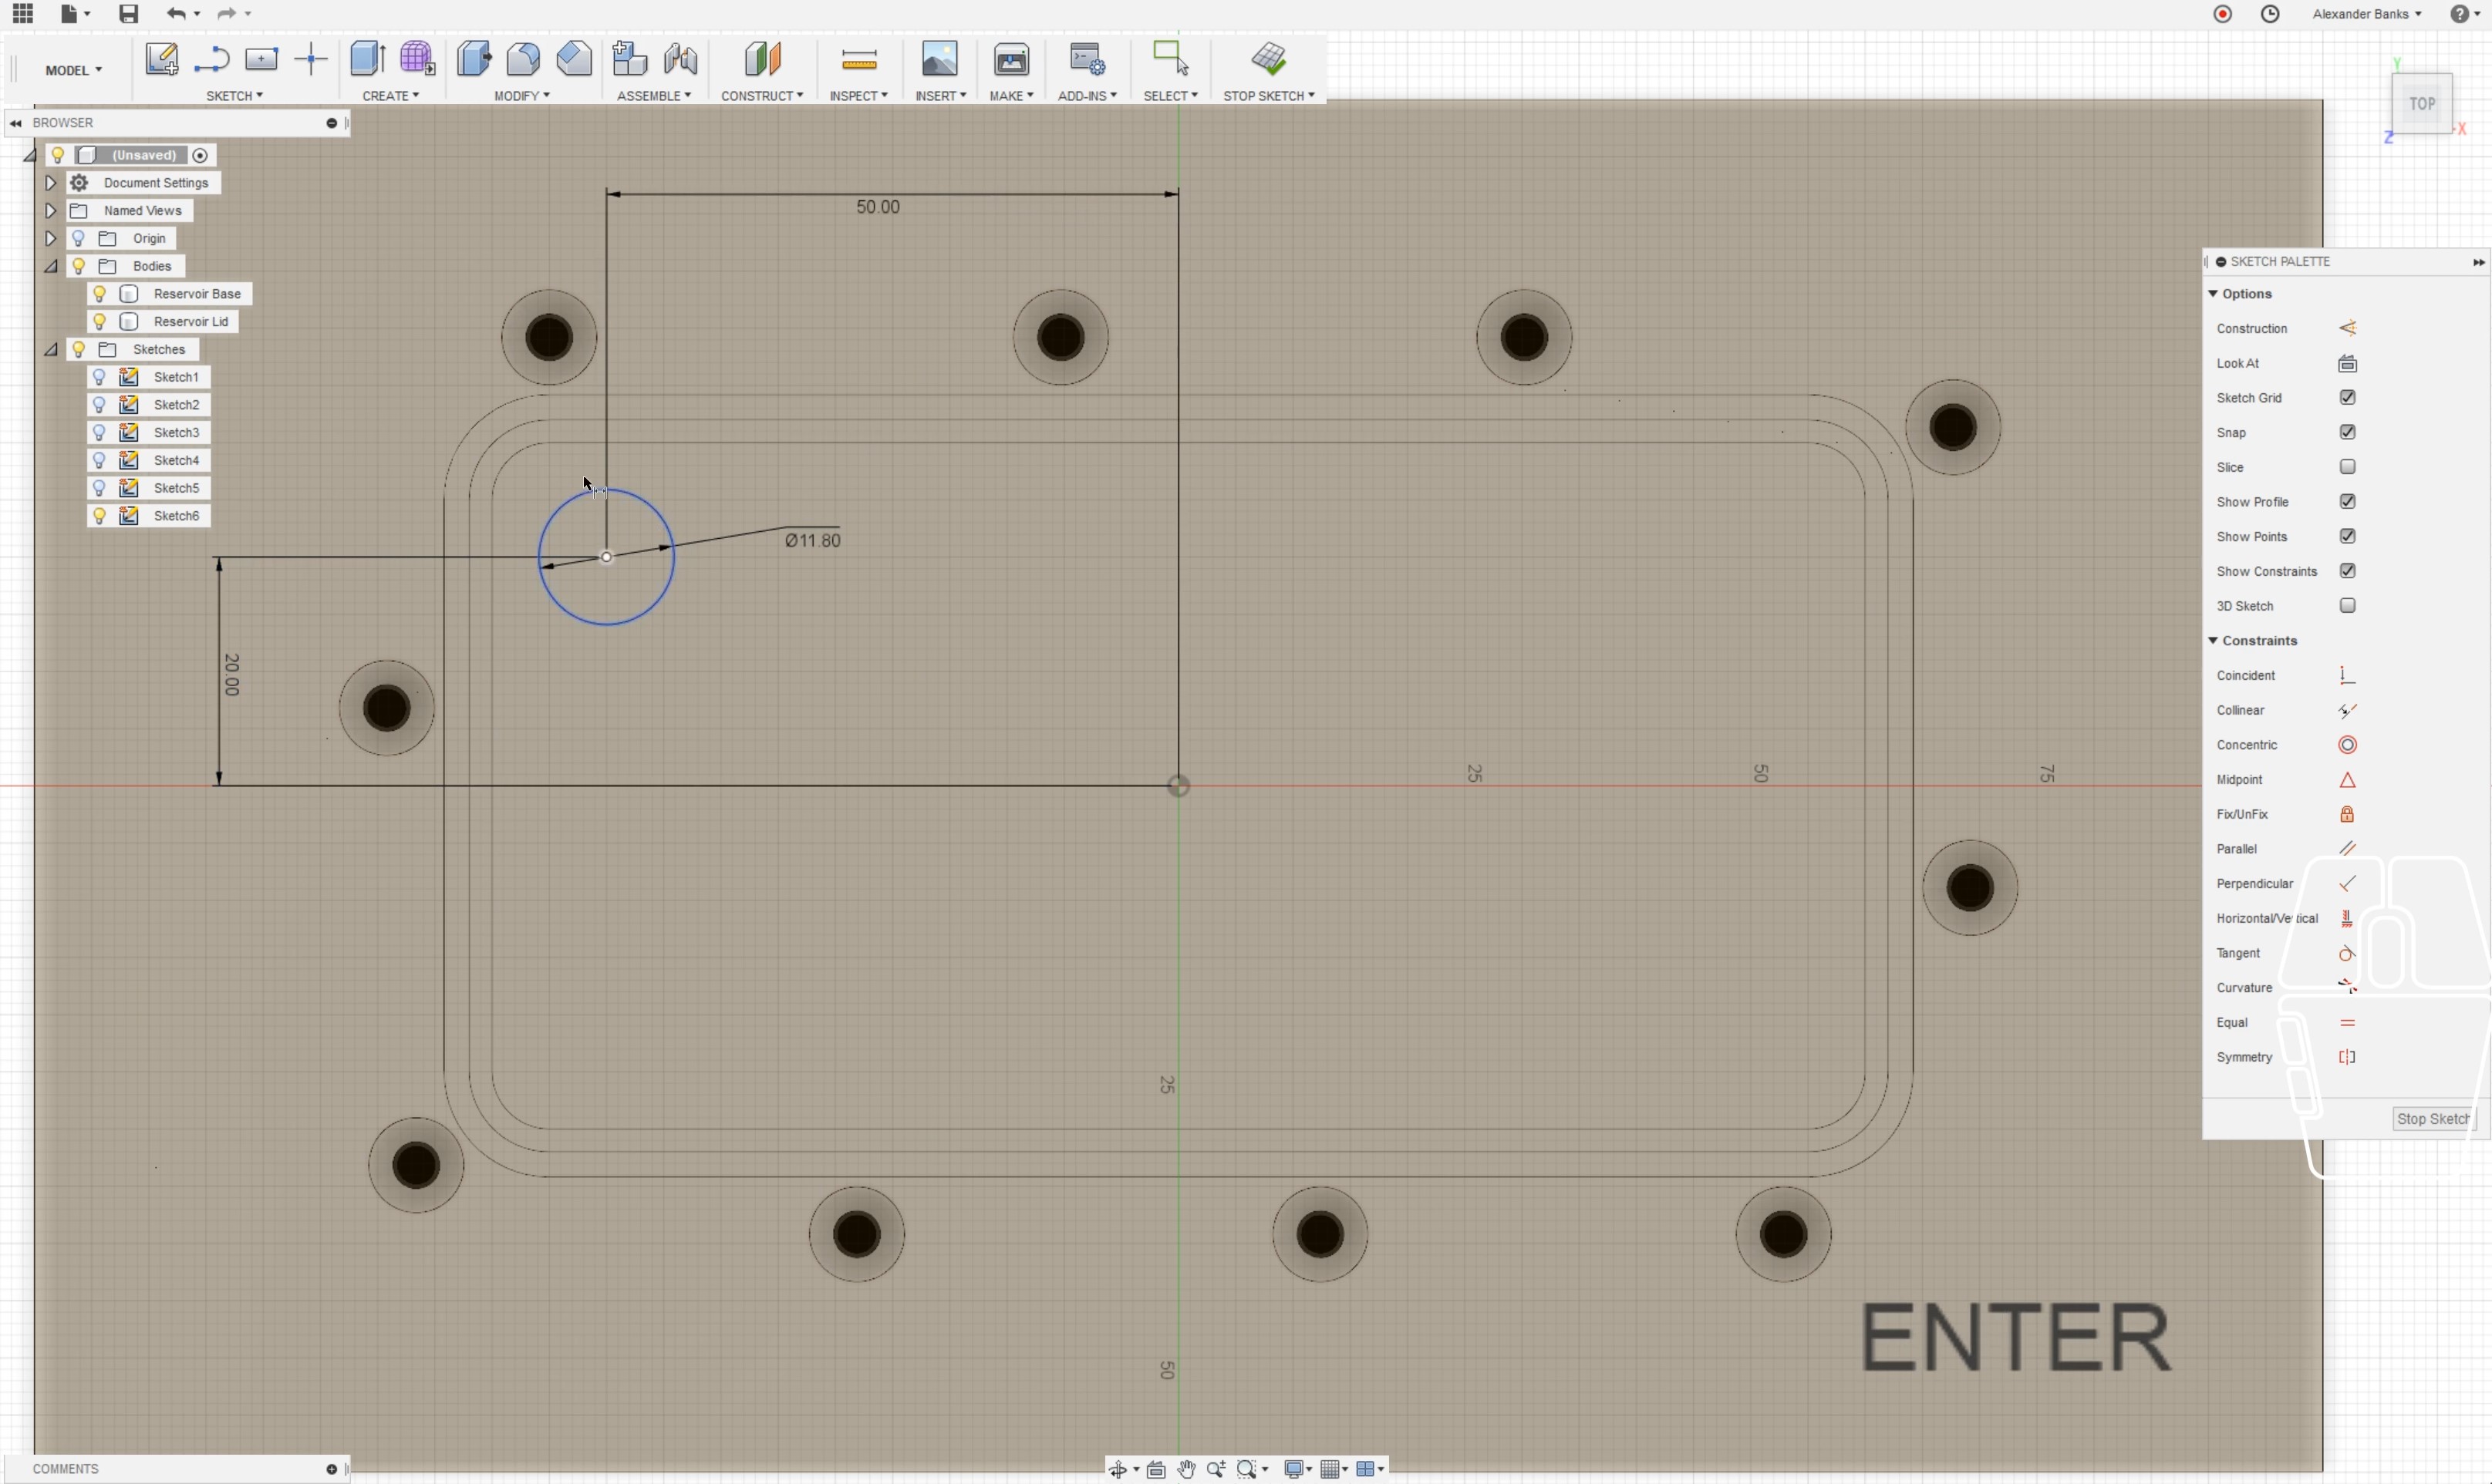Open the CONSTRUCT menu

coord(761,96)
